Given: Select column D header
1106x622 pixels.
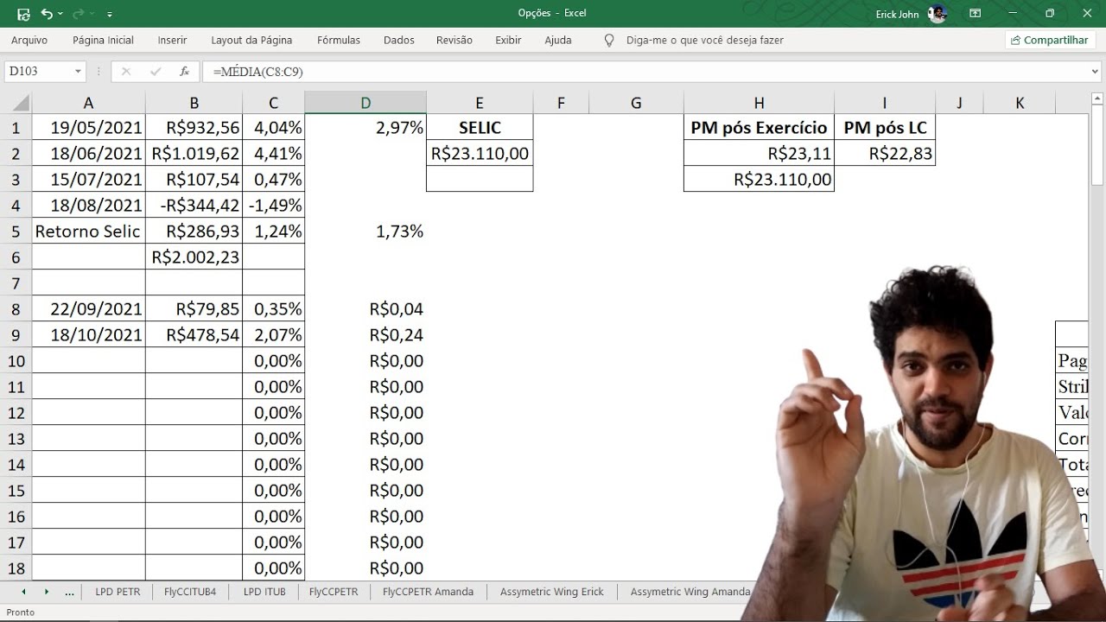Looking at the screenshot, I should (365, 104).
